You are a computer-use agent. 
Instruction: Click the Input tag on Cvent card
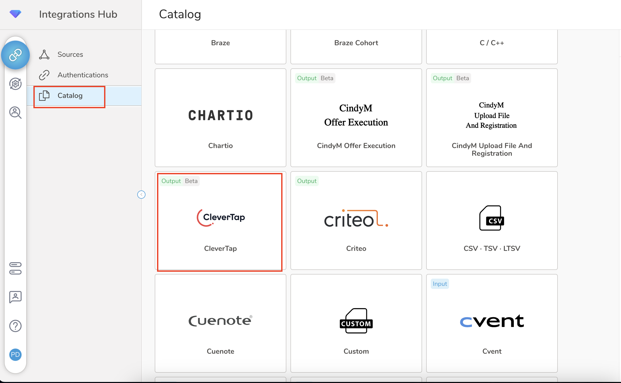pyautogui.click(x=440, y=284)
